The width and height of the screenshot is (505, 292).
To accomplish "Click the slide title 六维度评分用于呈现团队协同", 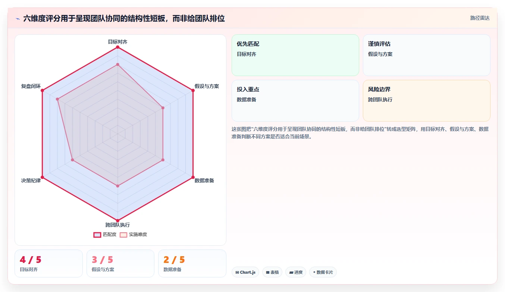I will tap(124, 18).
